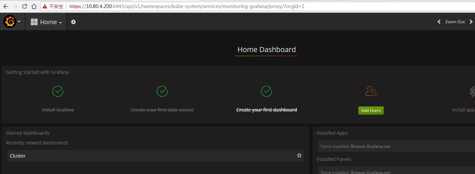475x174 pixels.
Task: Click the Add Users people icon
Action: pos(371,91)
